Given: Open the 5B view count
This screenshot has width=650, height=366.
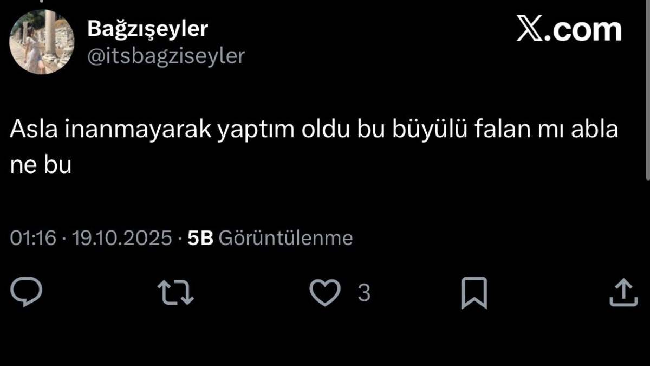Looking at the screenshot, I should pos(200,238).
